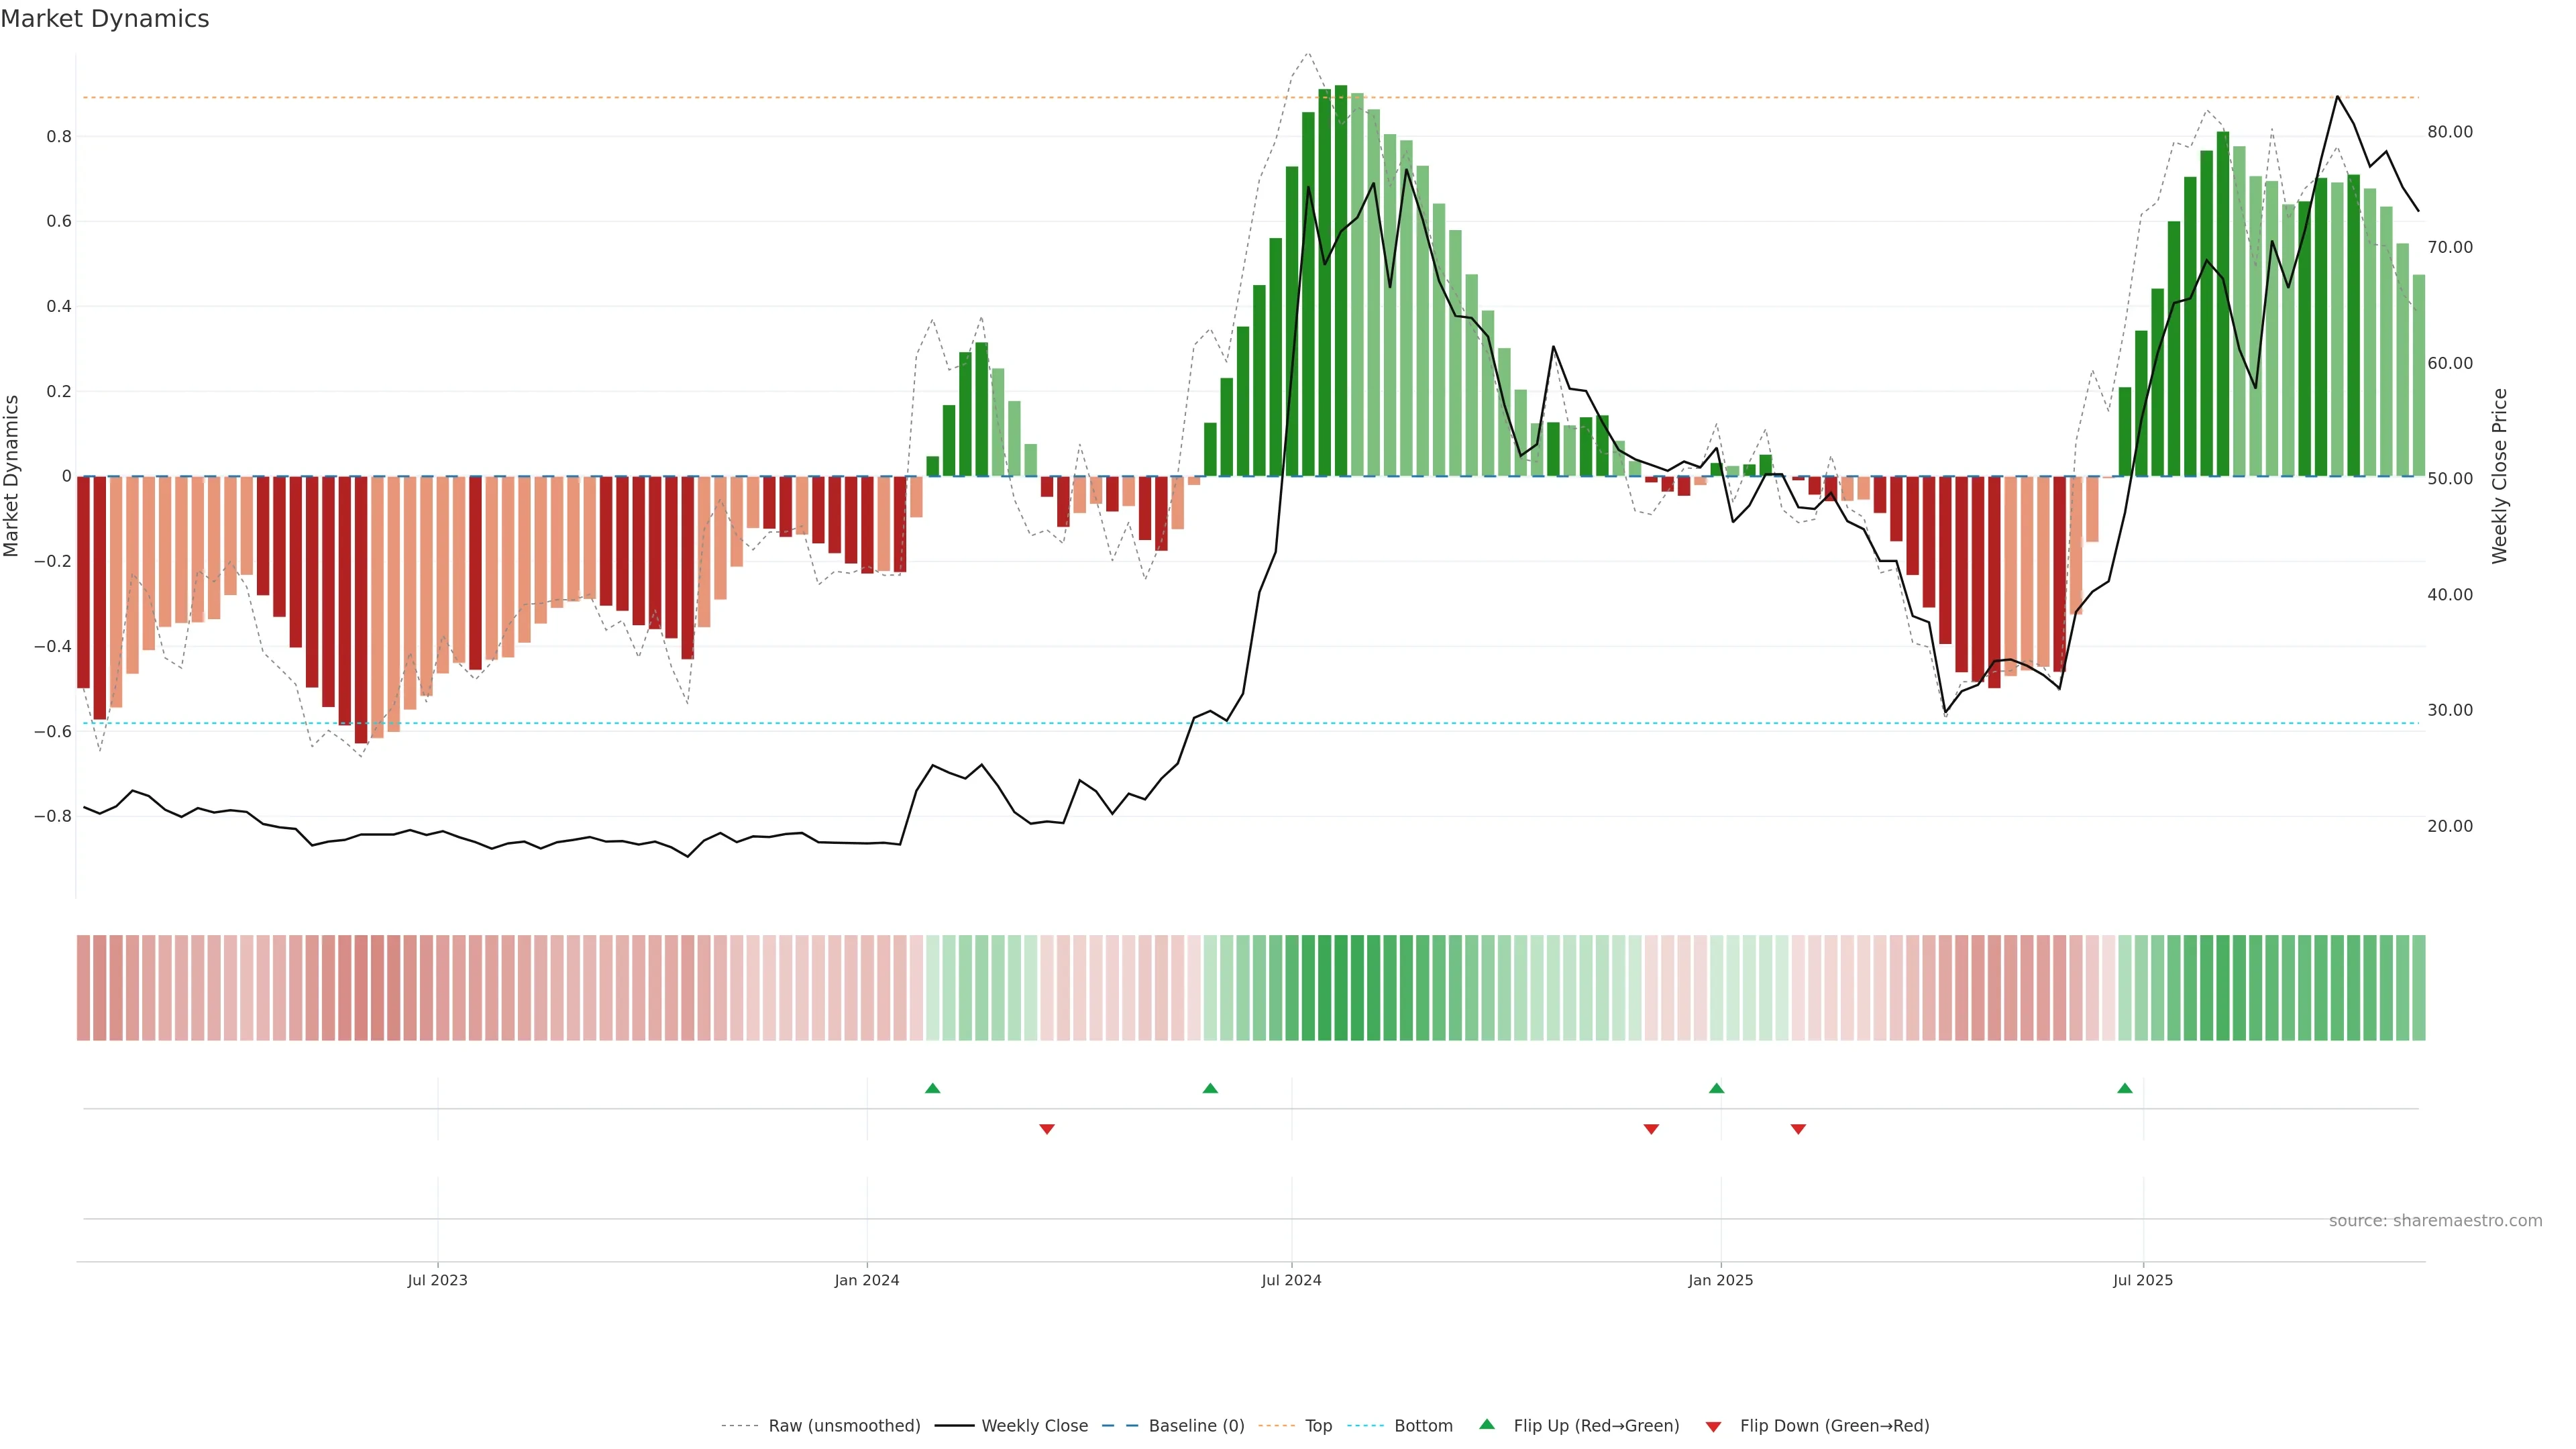Click the Flip Up triangle in legend

coord(1487,1424)
